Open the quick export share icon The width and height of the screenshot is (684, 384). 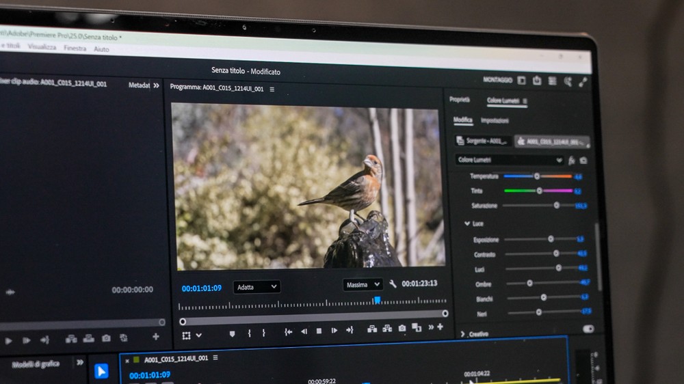click(x=536, y=81)
